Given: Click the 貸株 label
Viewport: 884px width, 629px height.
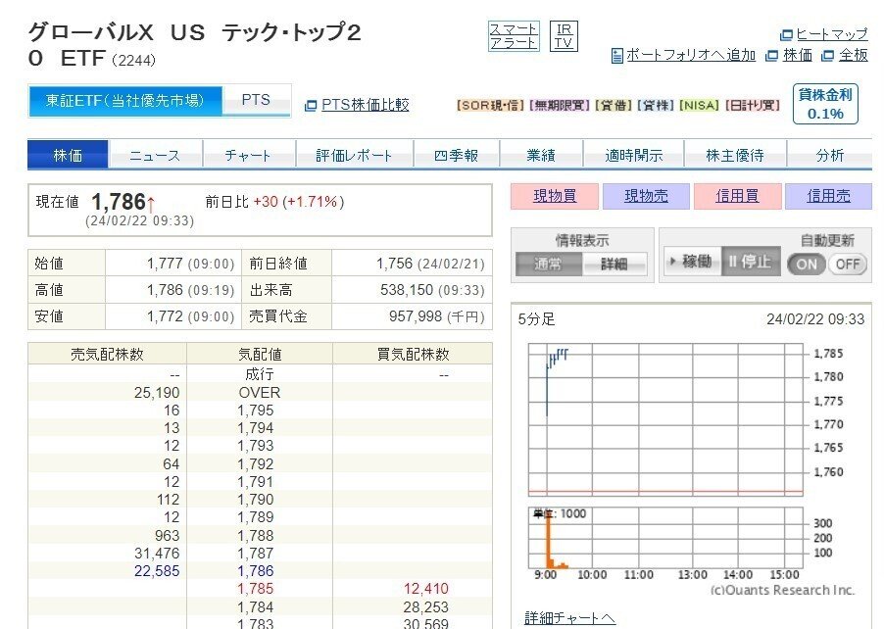Looking at the screenshot, I should pyautogui.click(x=655, y=106).
